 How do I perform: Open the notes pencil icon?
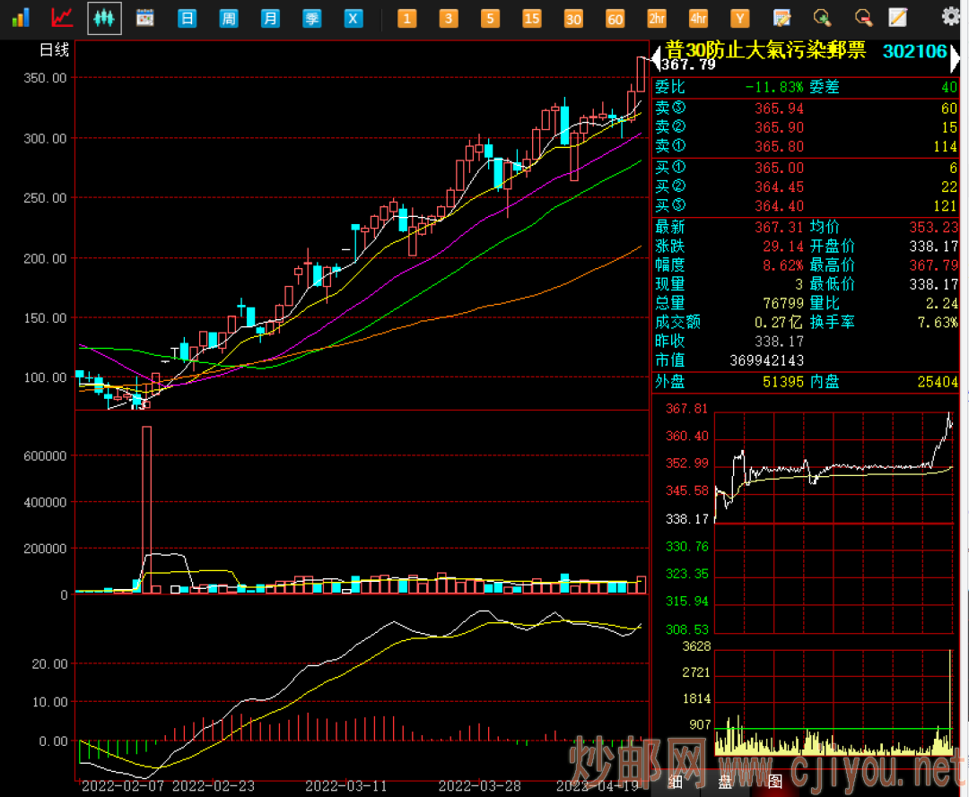click(x=897, y=17)
